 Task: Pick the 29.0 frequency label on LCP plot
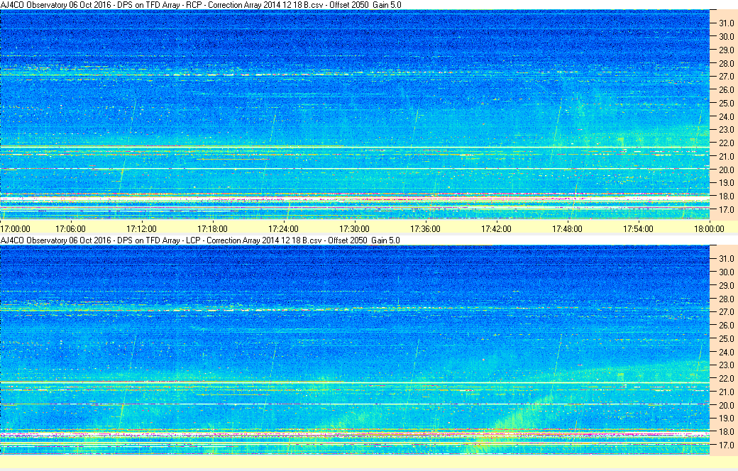point(726,286)
